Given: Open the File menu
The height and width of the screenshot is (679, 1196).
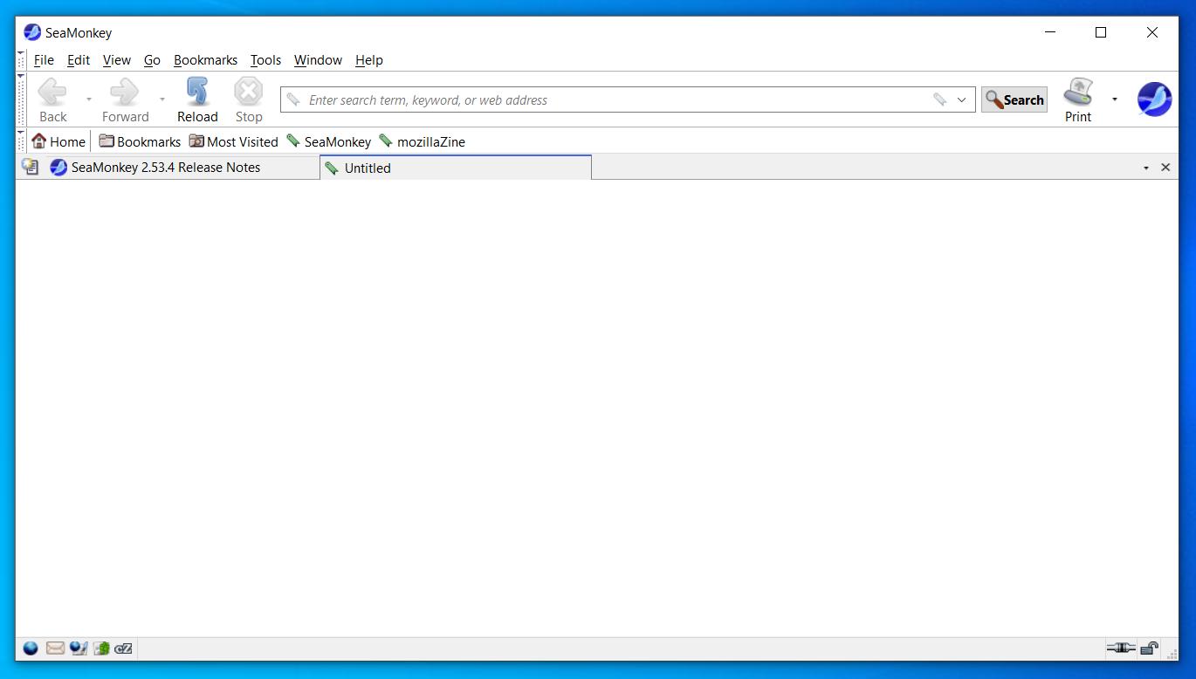Looking at the screenshot, I should 44,60.
